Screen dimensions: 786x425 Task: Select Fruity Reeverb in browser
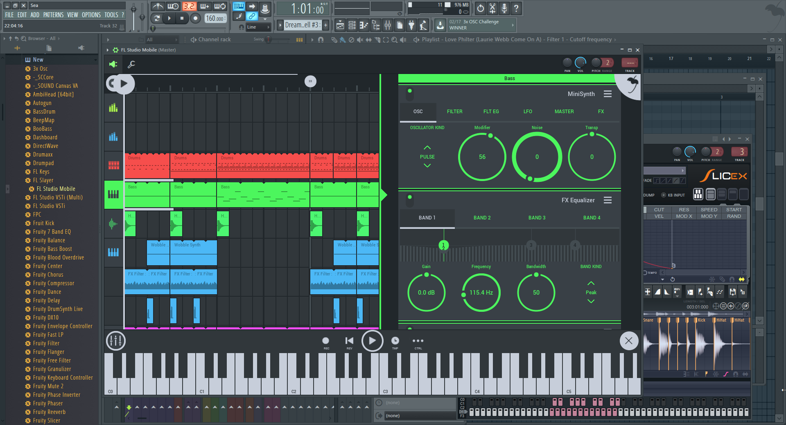[x=49, y=412]
